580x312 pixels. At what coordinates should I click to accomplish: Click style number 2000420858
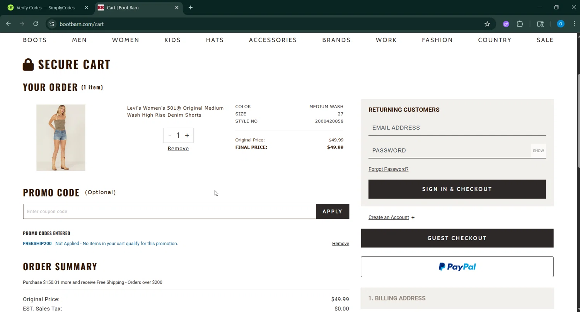tap(329, 121)
